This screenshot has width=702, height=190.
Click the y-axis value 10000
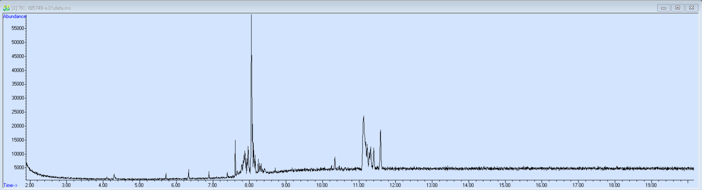(x=18, y=154)
